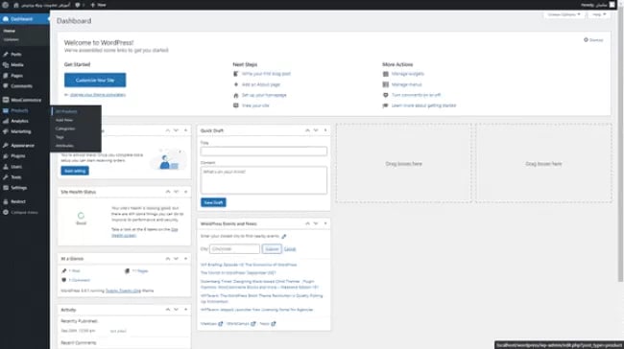Image resolution: width=624 pixels, height=349 pixels.
Task: Toggle the Quick Draft panel collapse arrow
Action: pos(325,130)
